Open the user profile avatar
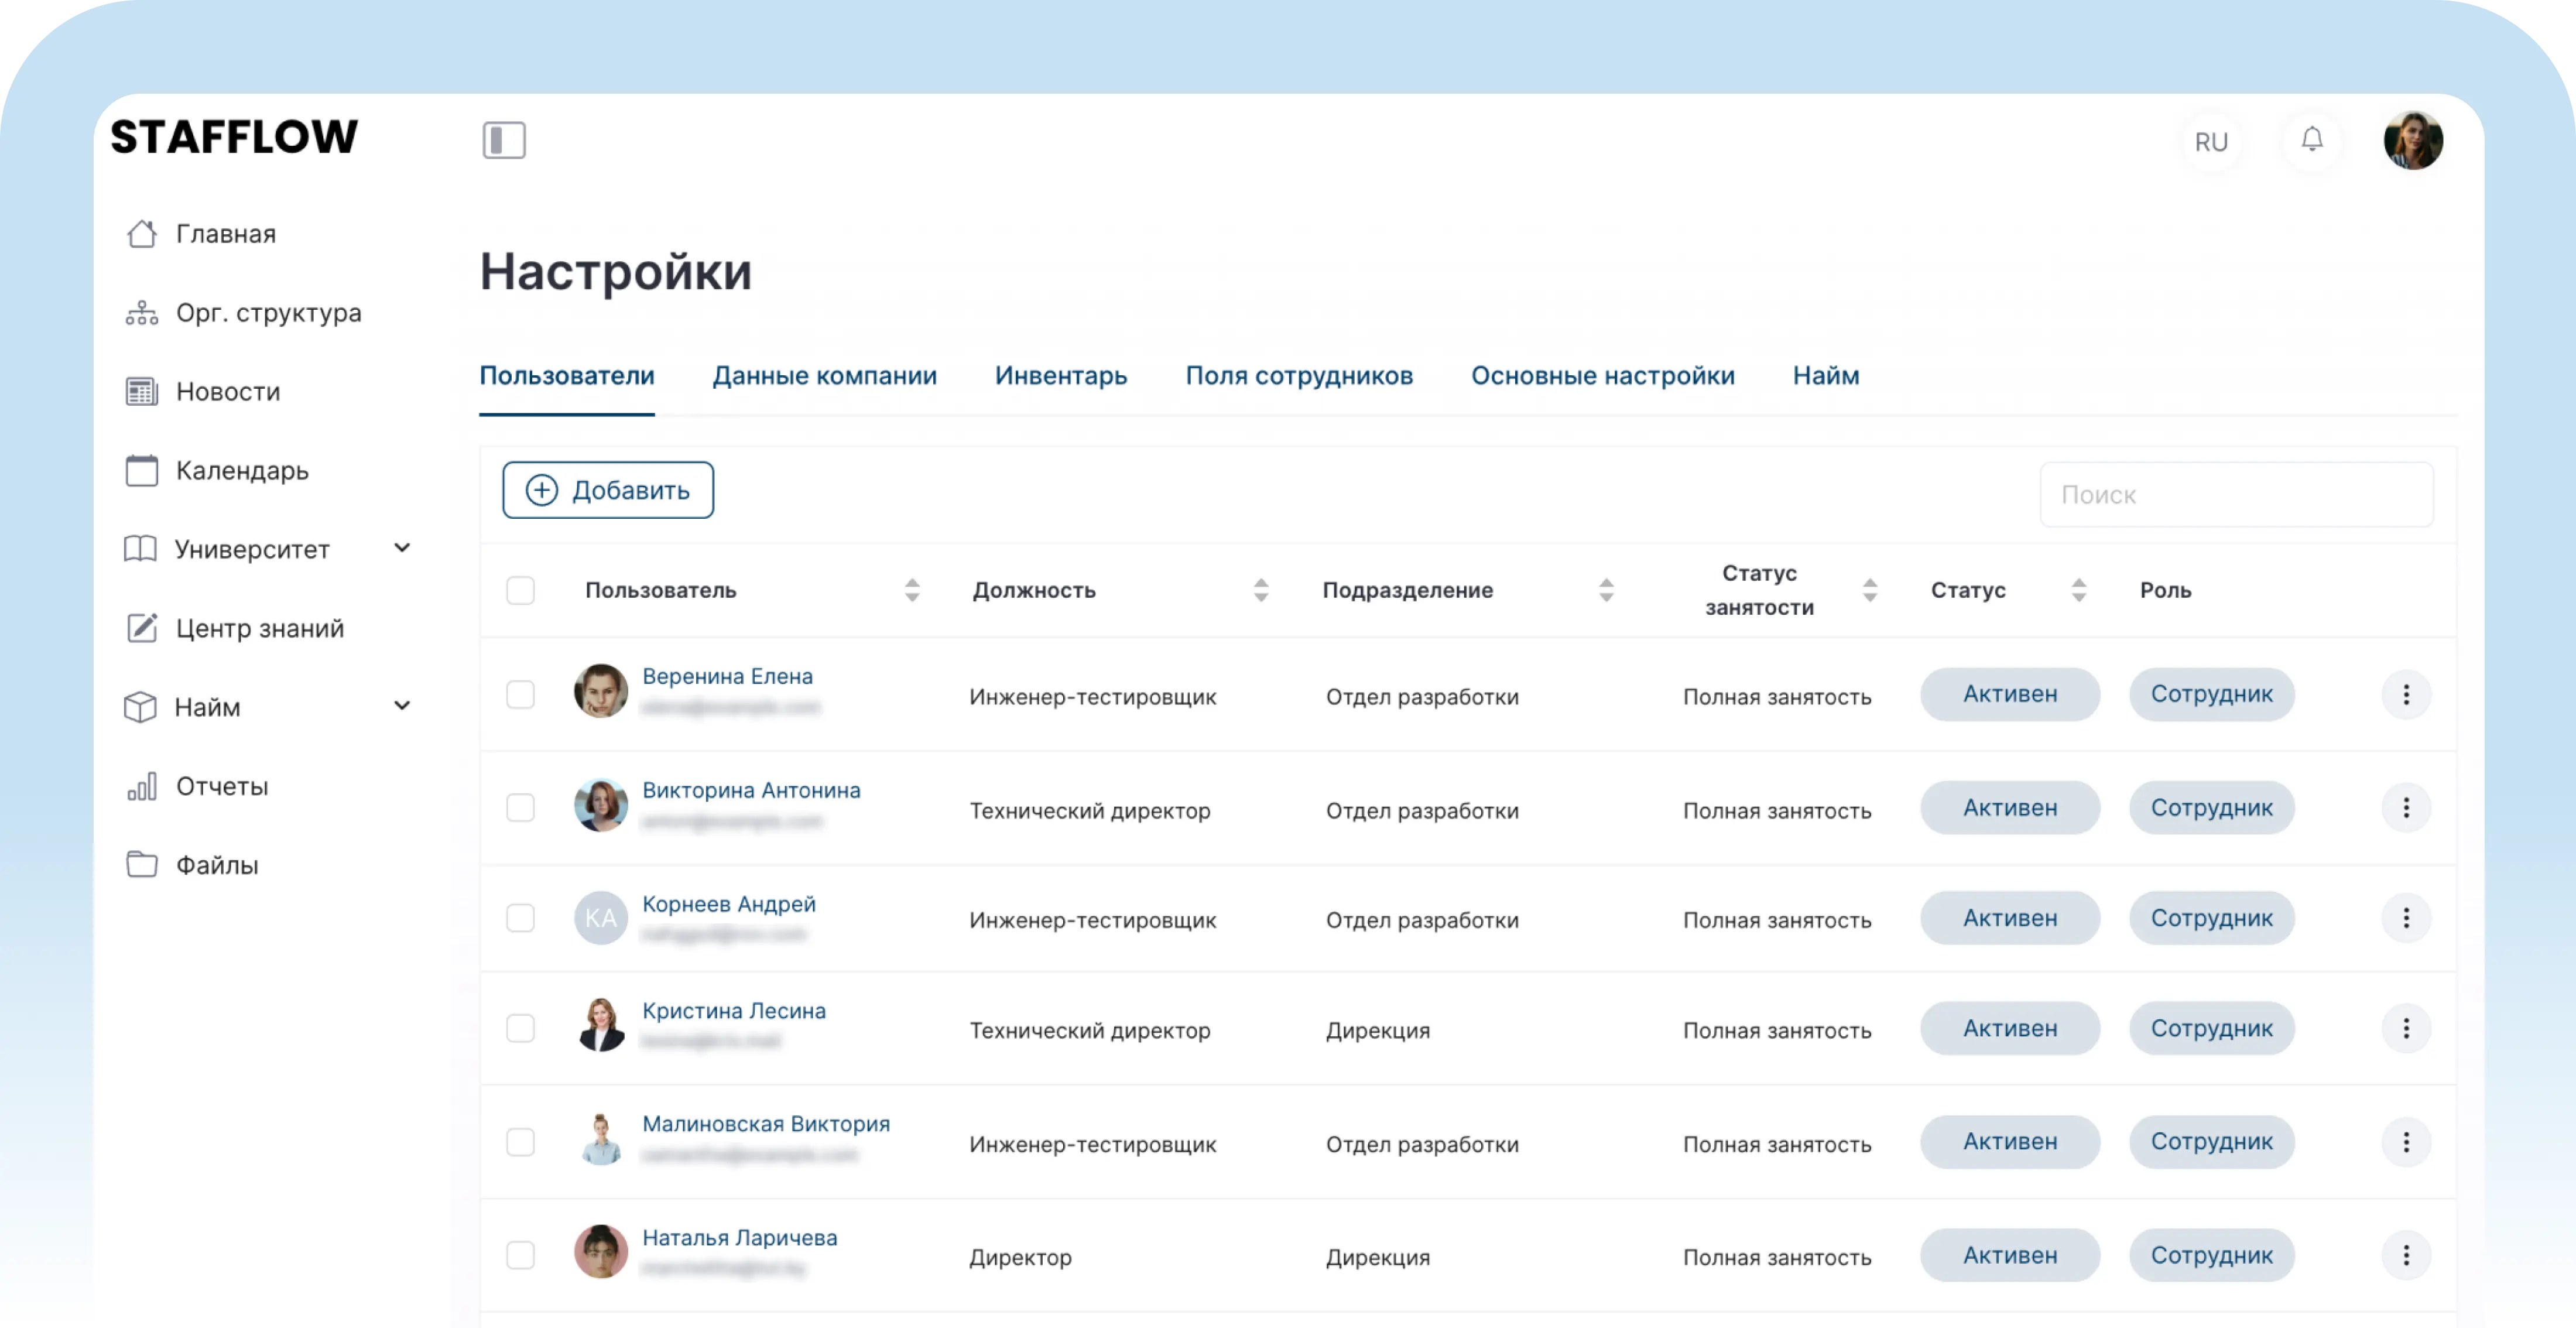 (x=2412, y=140)
